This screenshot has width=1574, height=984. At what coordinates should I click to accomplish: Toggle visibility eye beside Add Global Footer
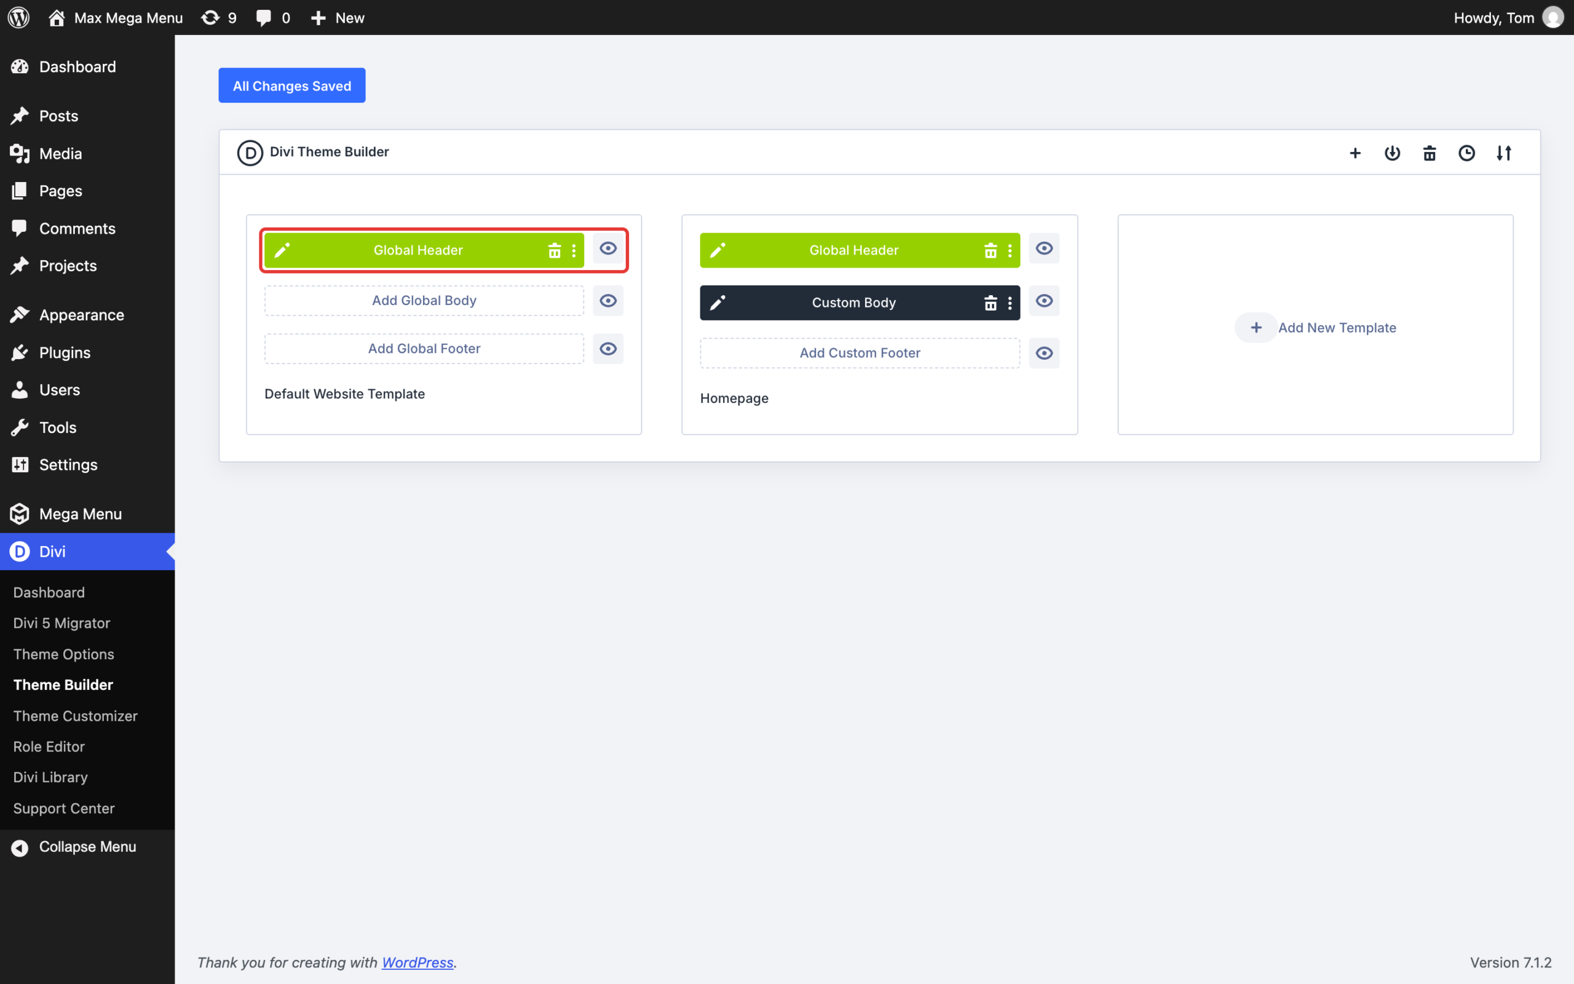coord(608,349)
